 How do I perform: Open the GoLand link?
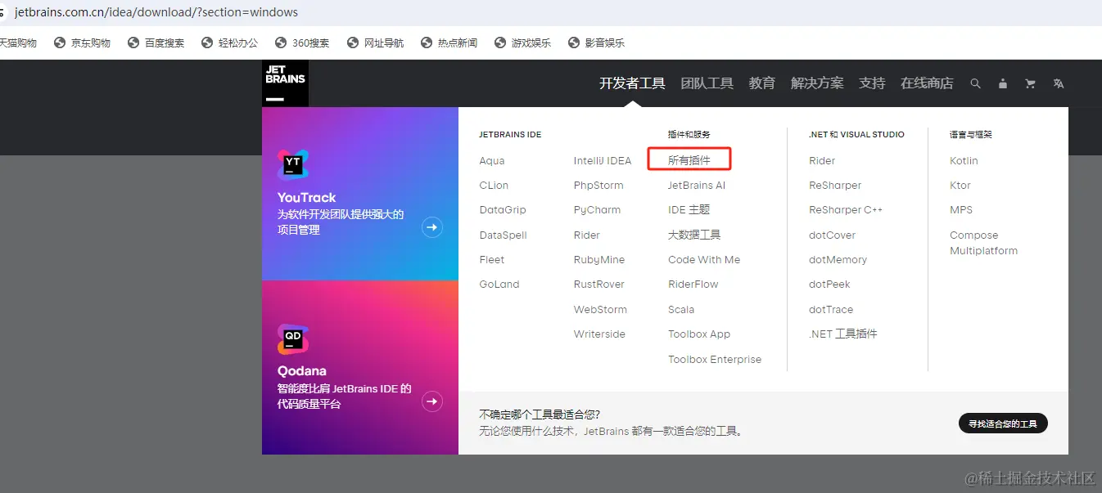(x=499, y=285)
